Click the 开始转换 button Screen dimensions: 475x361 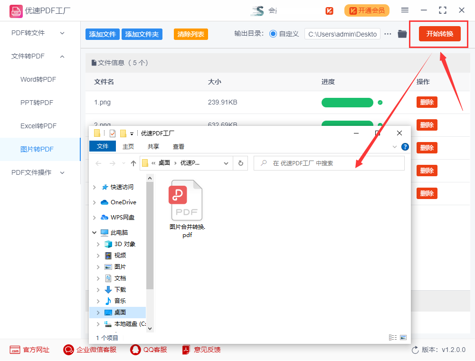coord(439,34)
